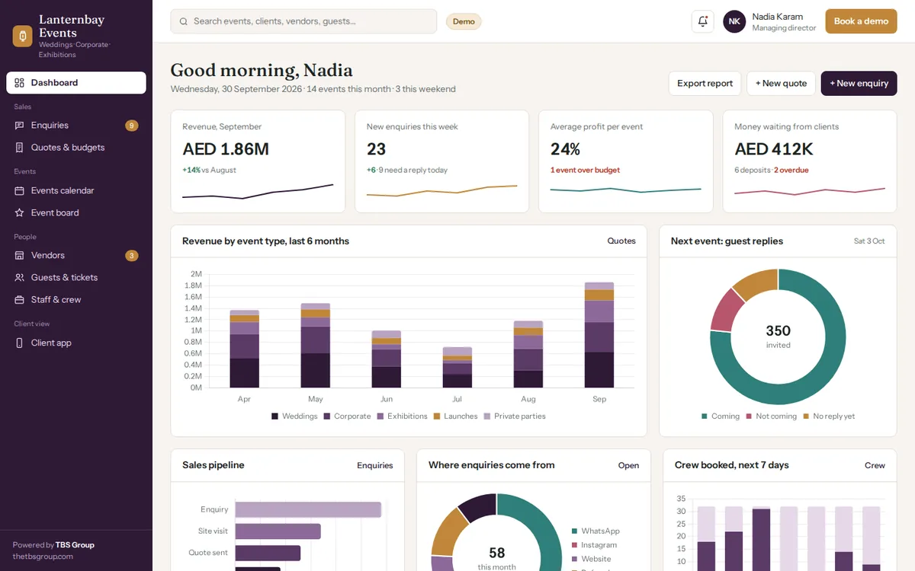The height and width of the screenshot is (571, 915).
Task: Click TBS Group link in sidebar footer
Action: [75, 545]
